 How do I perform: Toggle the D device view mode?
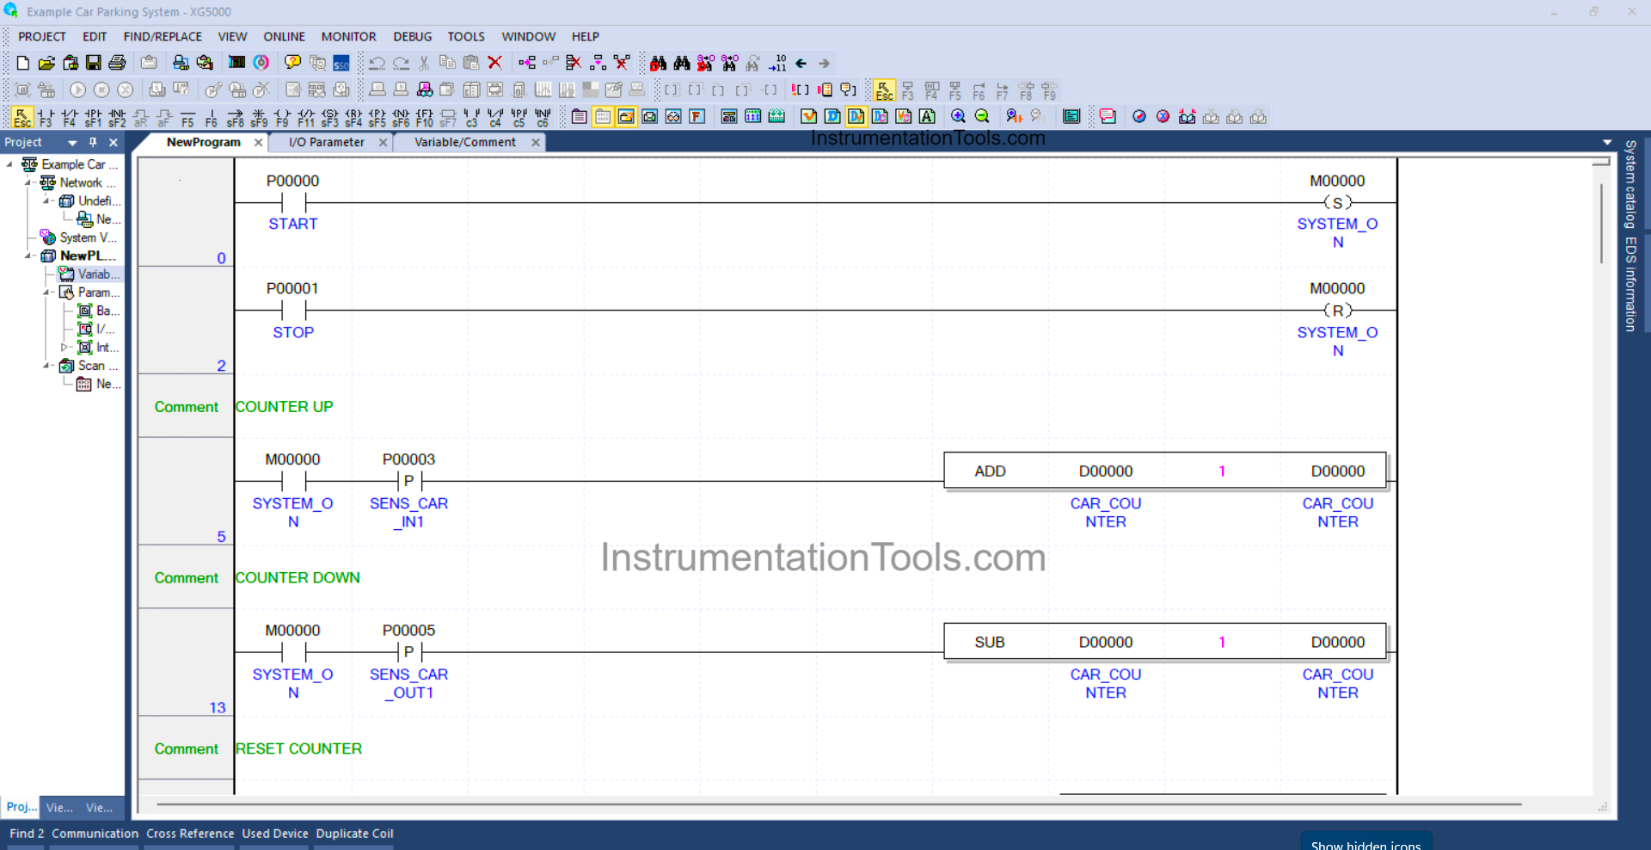[x=832, y=116]
